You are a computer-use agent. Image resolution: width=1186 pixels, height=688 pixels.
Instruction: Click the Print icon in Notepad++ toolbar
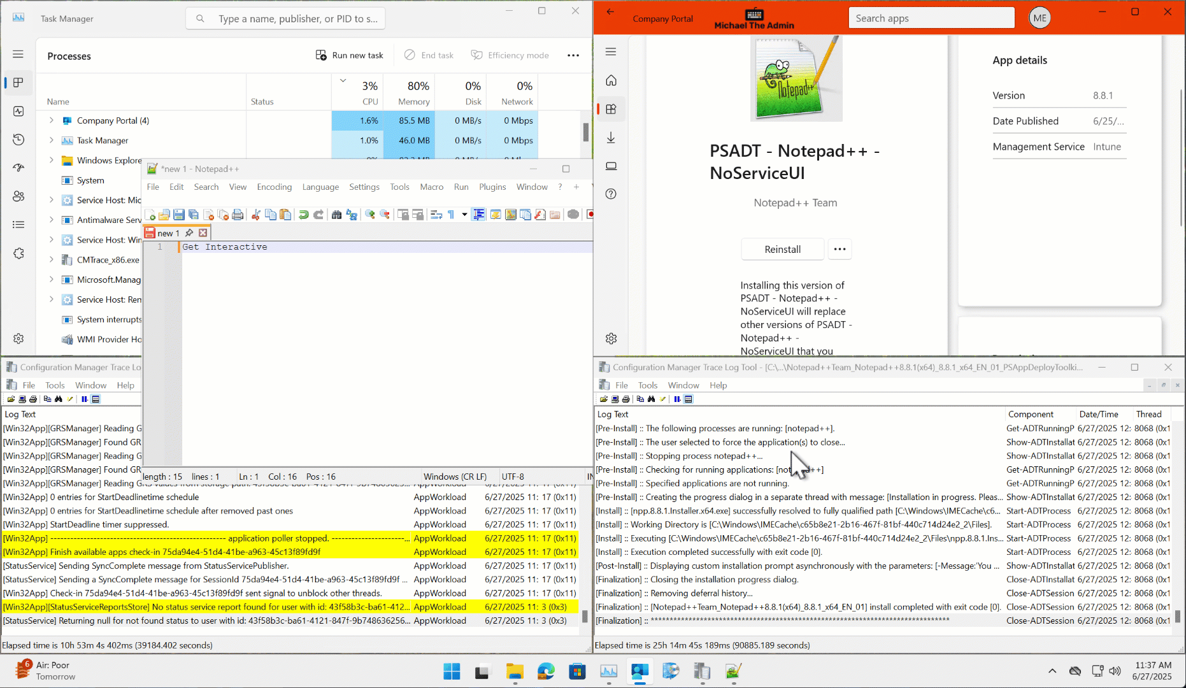point(238,215)
